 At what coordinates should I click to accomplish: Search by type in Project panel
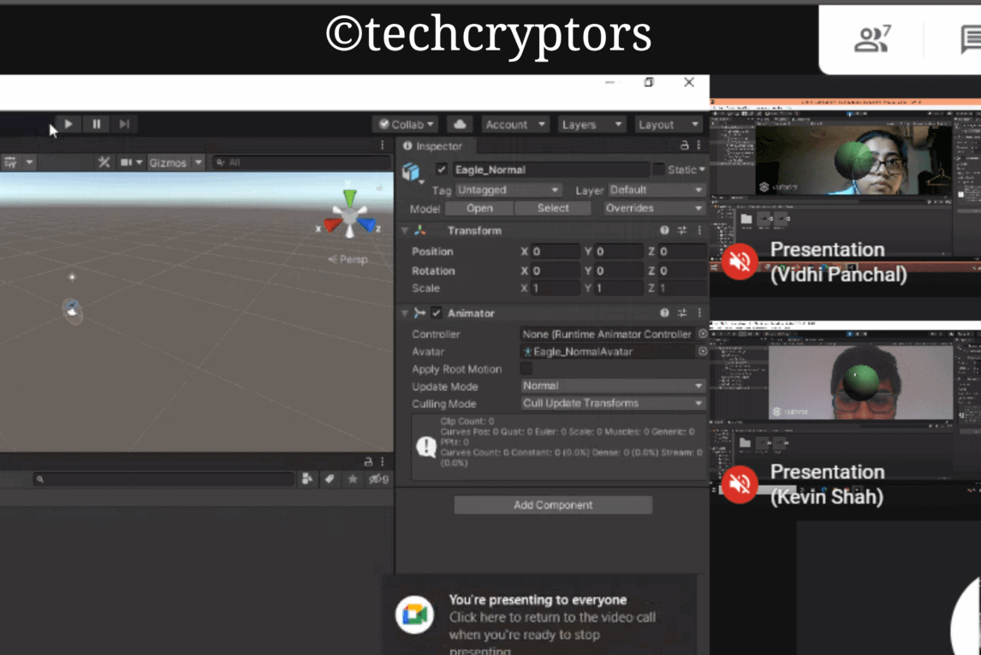(307, 480)
